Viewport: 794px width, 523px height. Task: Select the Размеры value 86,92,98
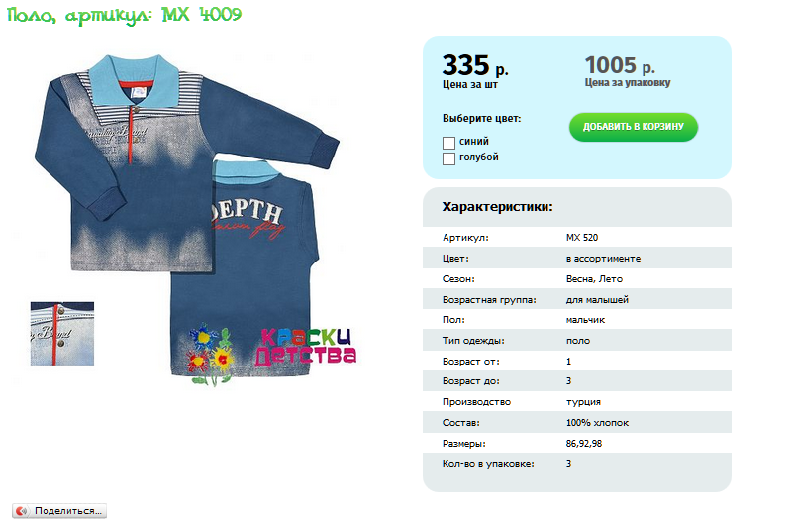coord(584,444)
